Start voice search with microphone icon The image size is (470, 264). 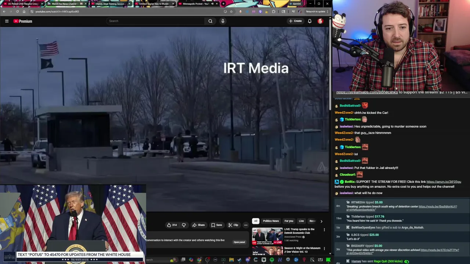click(223, 21)
